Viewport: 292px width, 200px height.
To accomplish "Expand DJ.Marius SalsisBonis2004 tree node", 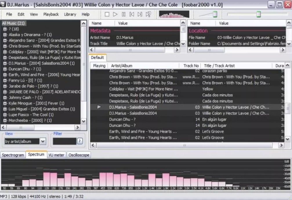I will click(x=5, y=63).
